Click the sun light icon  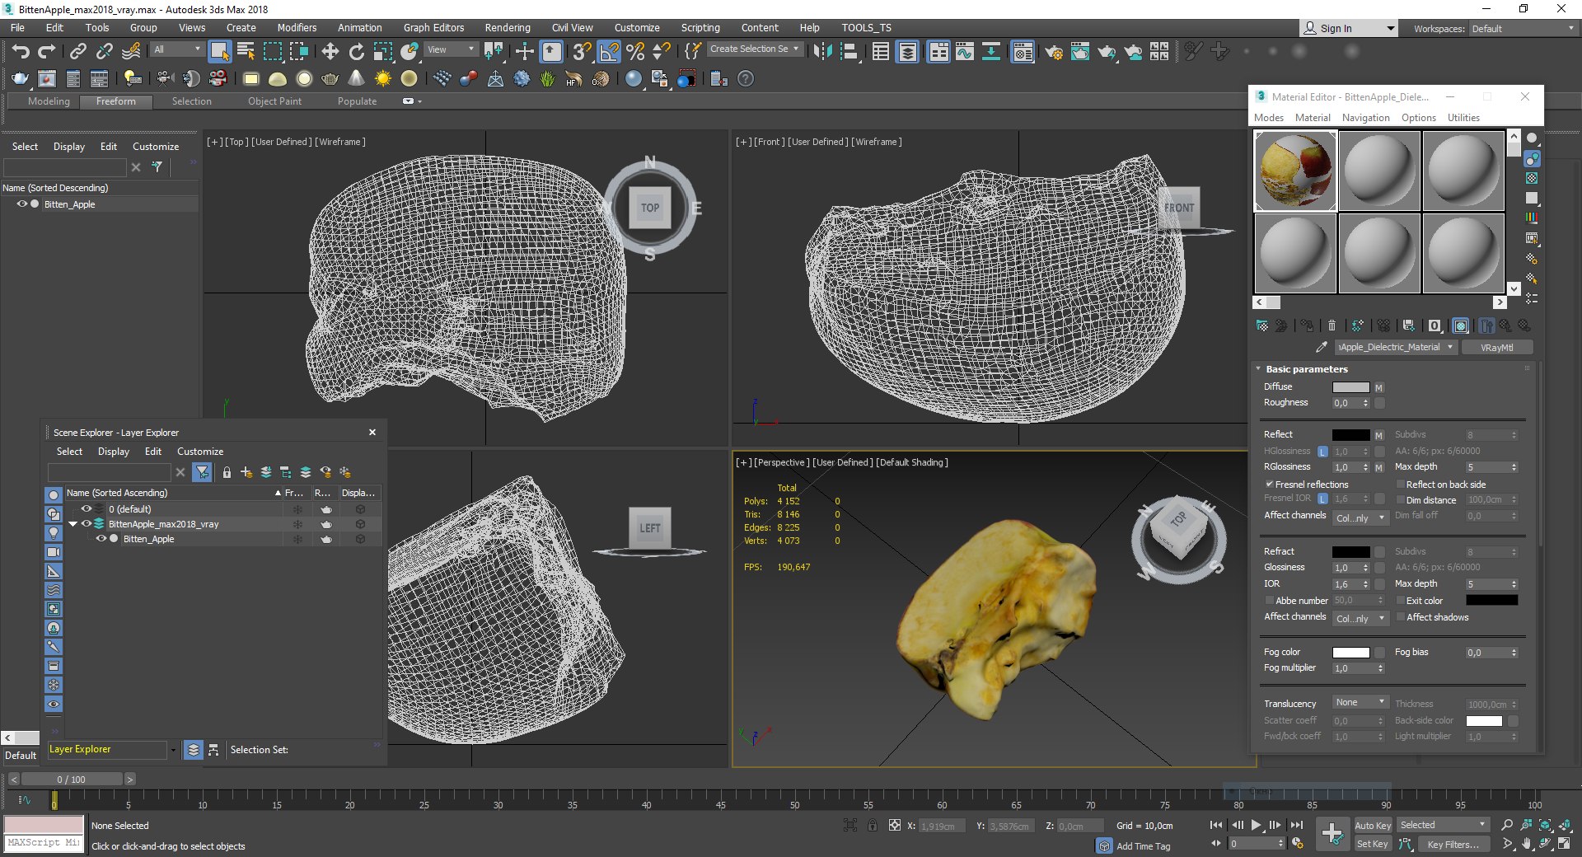coord(382,79)
